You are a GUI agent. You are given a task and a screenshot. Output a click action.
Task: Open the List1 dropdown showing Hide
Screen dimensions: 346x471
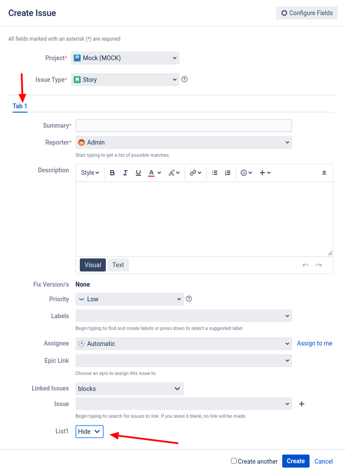point(89,432)
